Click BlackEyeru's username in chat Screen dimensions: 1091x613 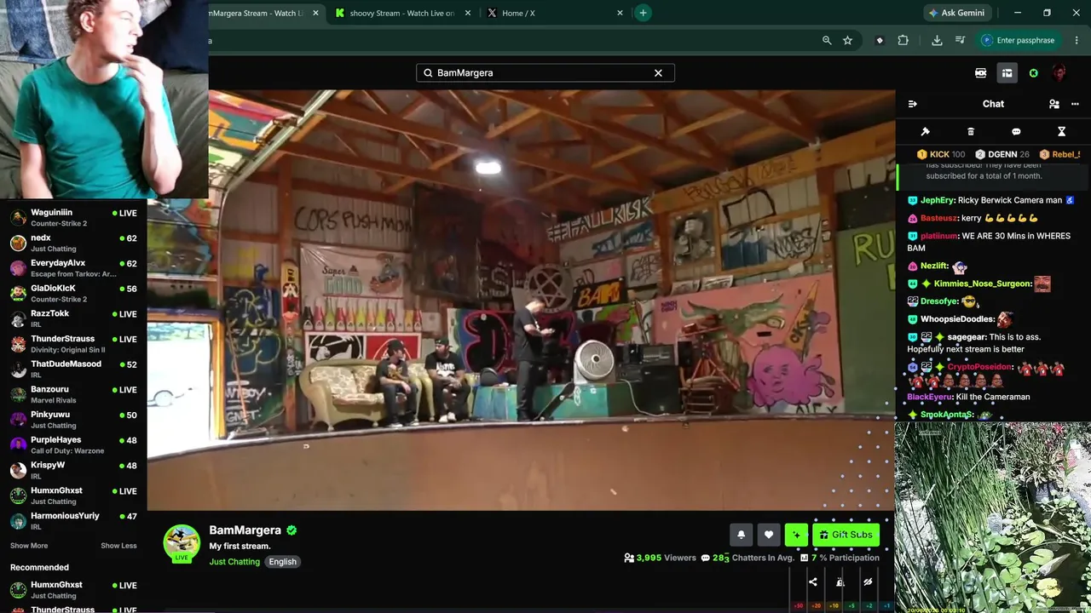(929, 397)
